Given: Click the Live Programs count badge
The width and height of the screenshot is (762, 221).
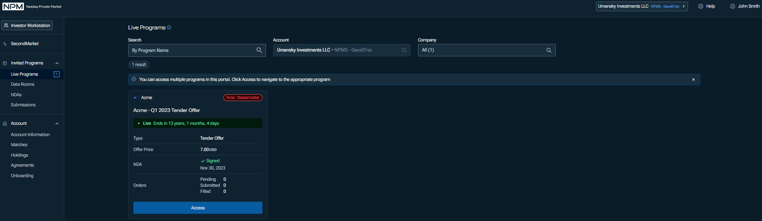Looking at the screenshot, I should tap(57, 74).
